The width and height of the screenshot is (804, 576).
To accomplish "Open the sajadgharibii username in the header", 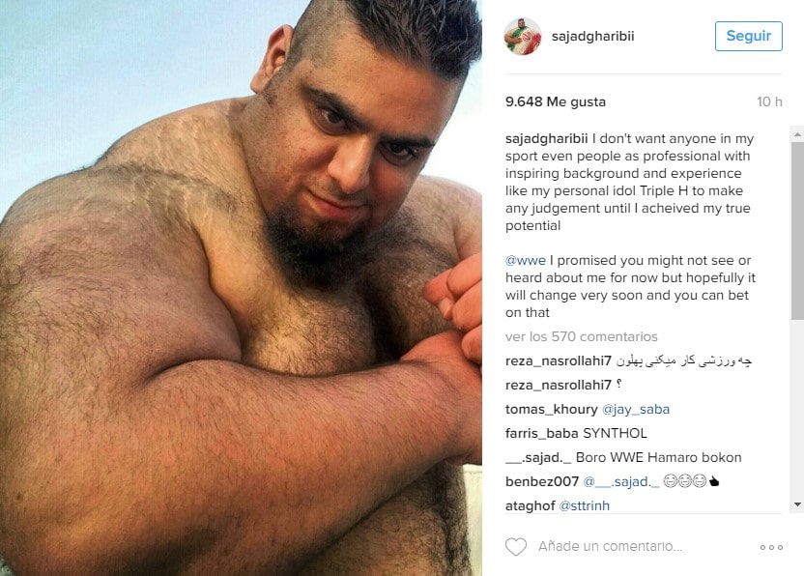I will [x=592, y=37].
